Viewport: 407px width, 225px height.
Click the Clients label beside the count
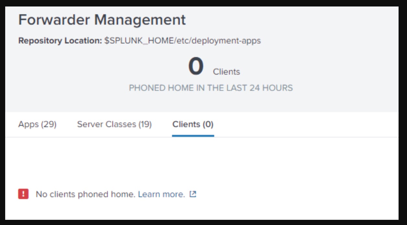click(x=227, y=72)
